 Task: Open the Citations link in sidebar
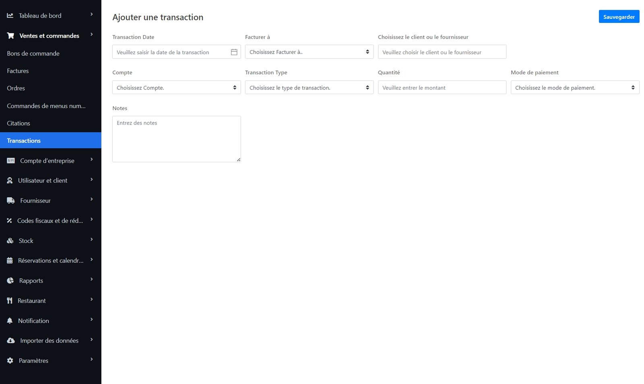pos(19,123)
